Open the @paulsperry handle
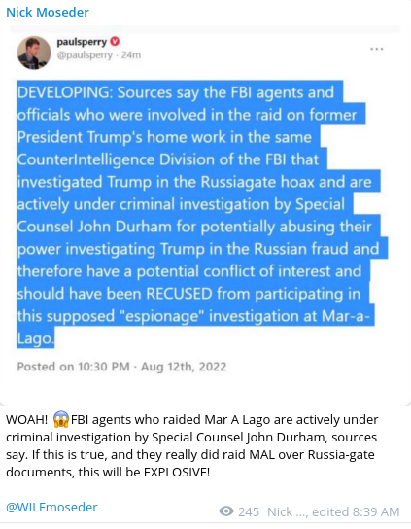This screenshot has width=411, height=529. point(85,55)
